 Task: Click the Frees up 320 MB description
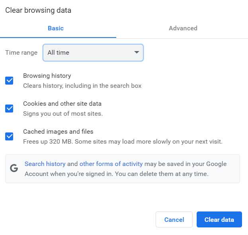(123, 141)
